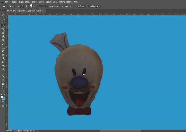The height and width of the screenshot is (132, 186).
Task: Open the 图像(I) menu
Action: [x=21, y=2]
